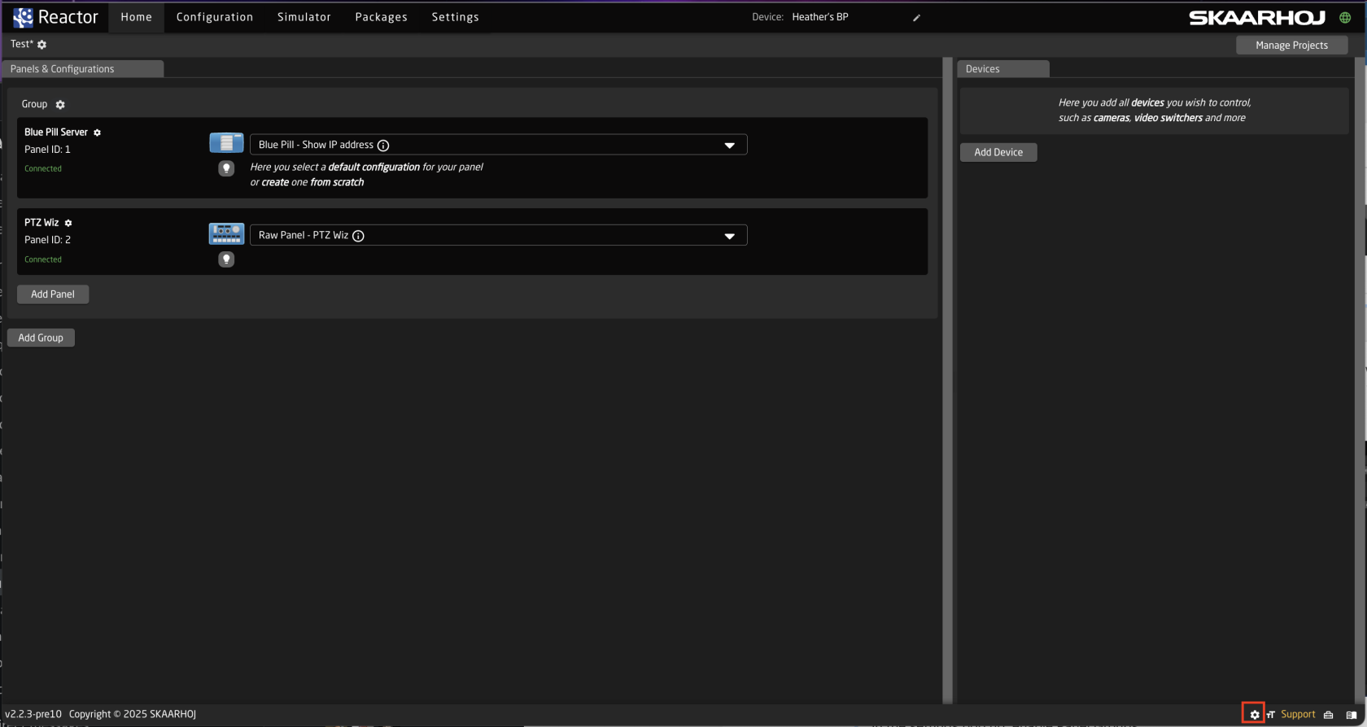Open the Simulator menu

pyautogui.click(x=304, y=17)
